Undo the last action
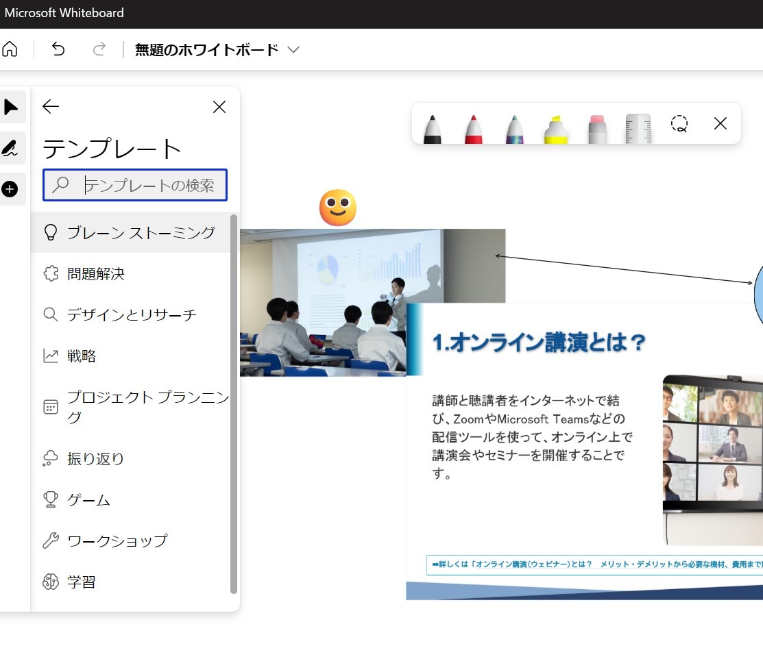Screen dimensions: 763x646 (x=58, y=49)
